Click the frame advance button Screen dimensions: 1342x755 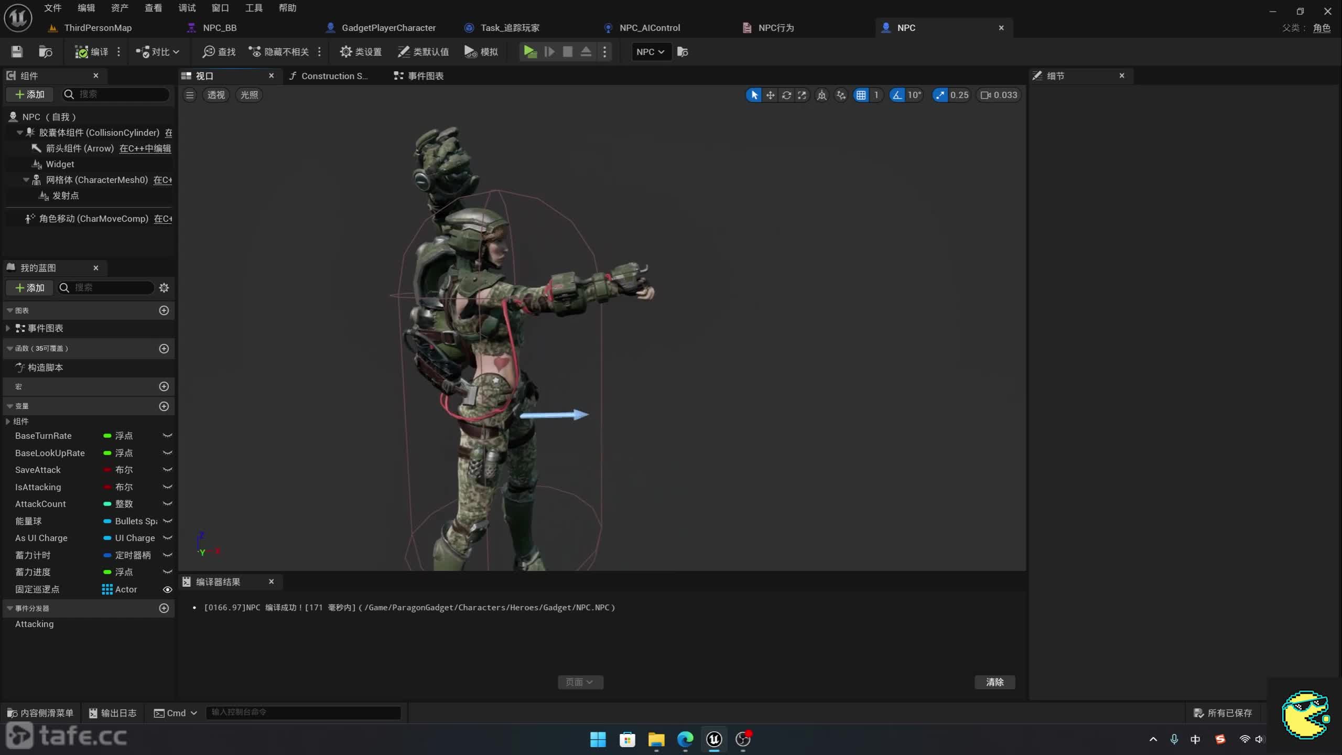tap(549, 51)
